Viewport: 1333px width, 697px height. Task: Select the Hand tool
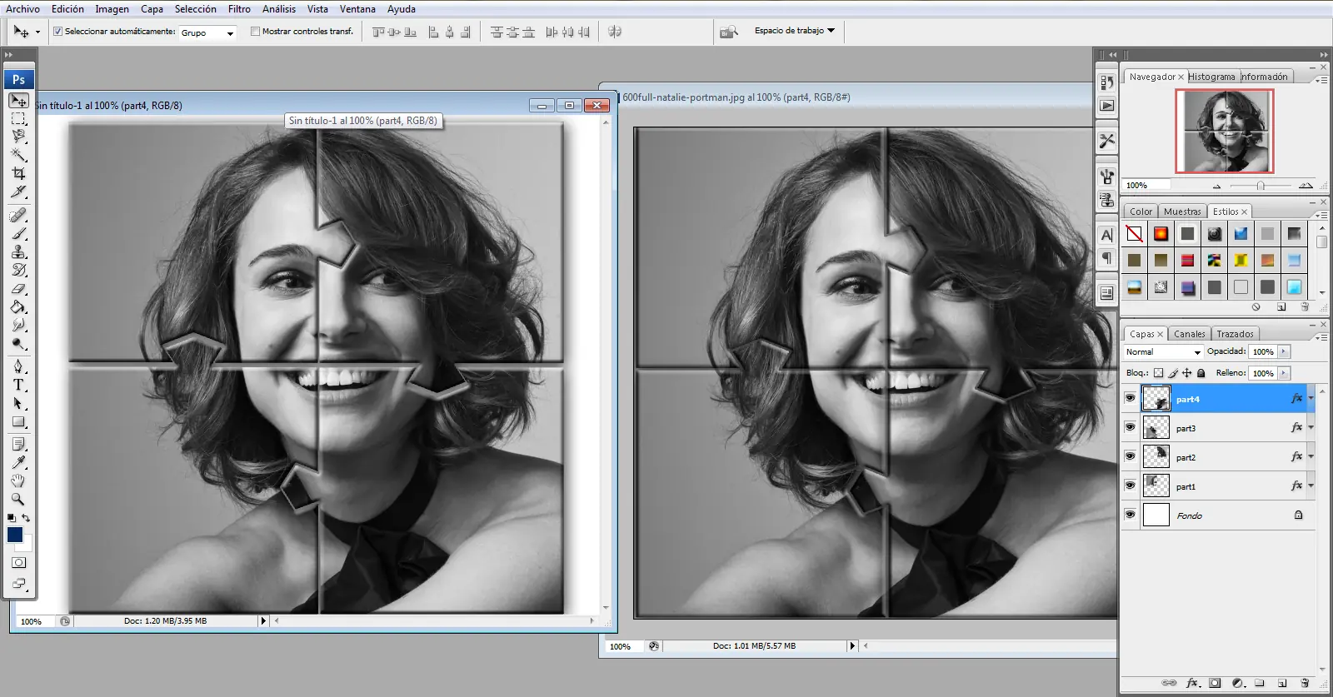18,481
